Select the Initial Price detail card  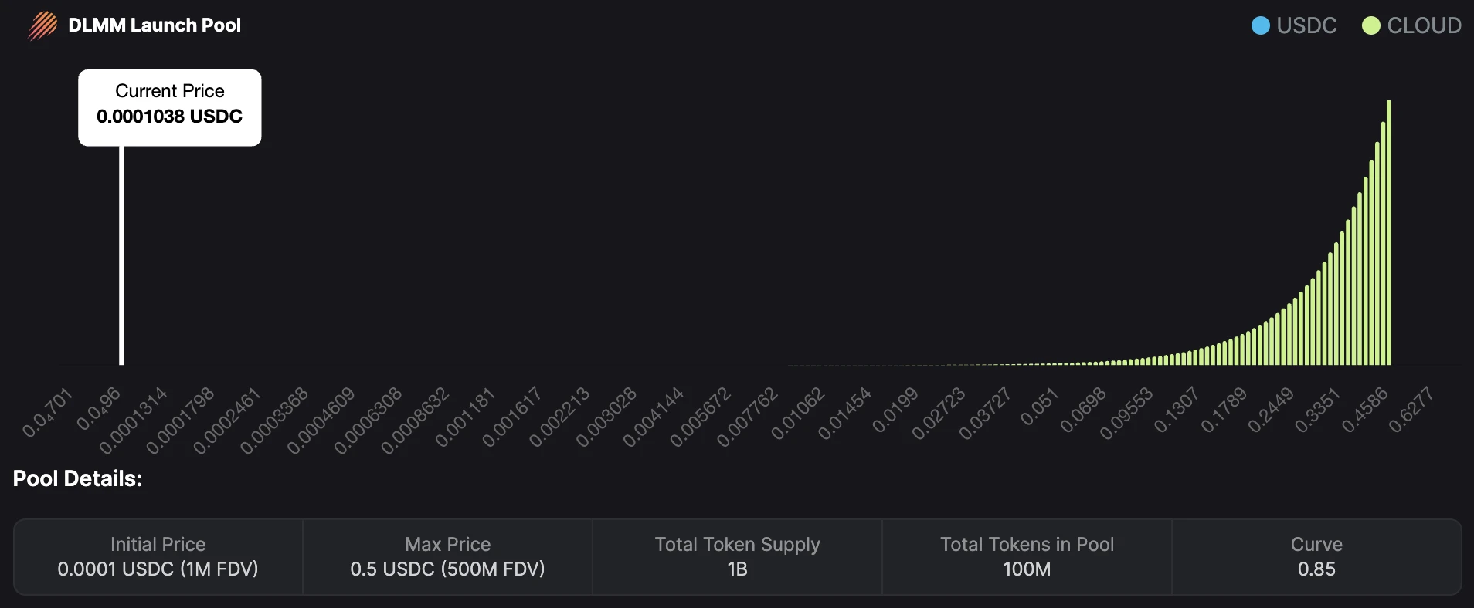click(158, 556)
